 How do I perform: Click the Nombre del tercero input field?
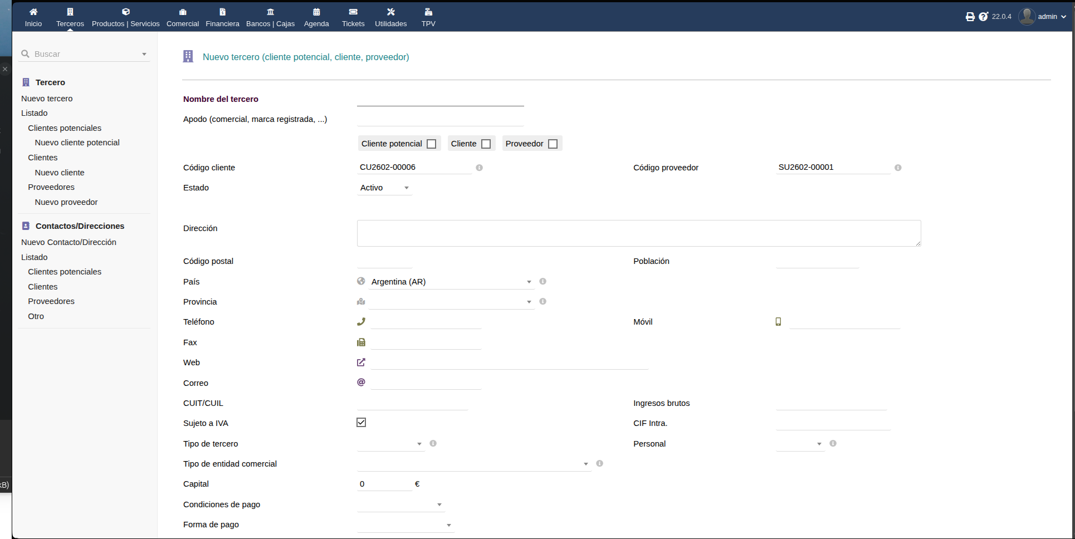(441, 99)
